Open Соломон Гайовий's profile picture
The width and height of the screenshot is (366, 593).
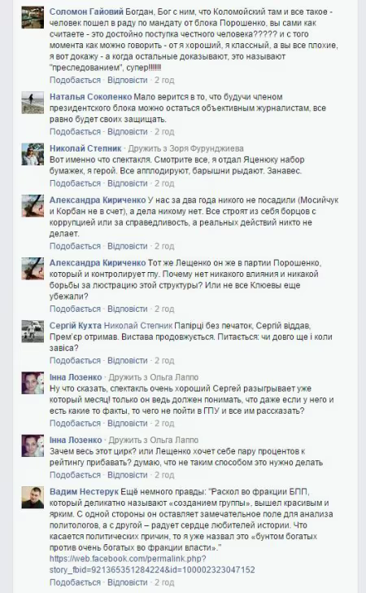click(33, 17)
